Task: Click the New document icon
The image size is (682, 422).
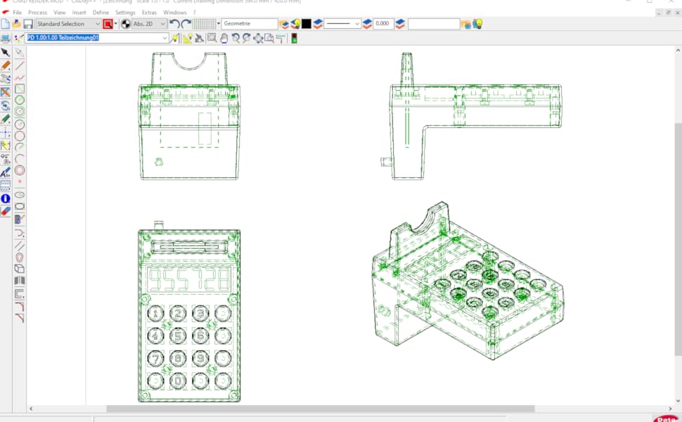Action: [5, 23]
